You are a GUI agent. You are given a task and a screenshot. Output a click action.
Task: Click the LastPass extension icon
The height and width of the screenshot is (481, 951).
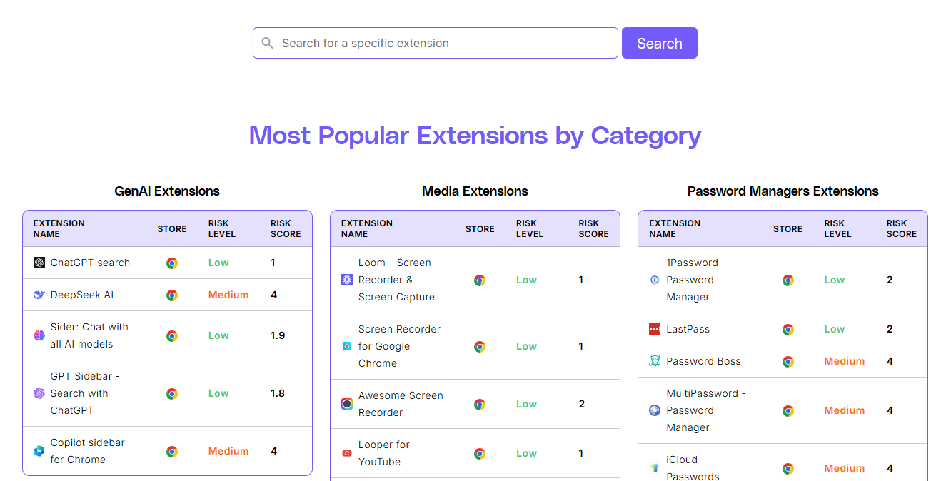click(653, 330)
